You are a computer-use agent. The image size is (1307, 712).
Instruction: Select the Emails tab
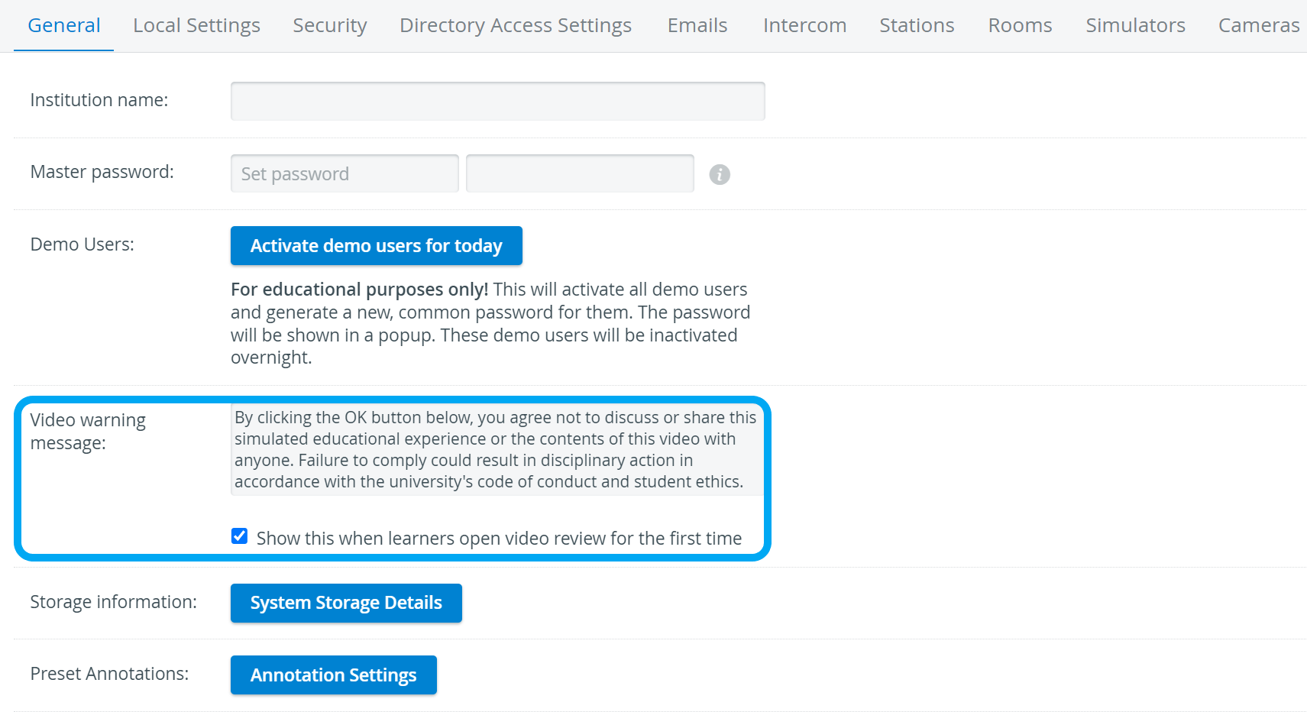point(697,25)
